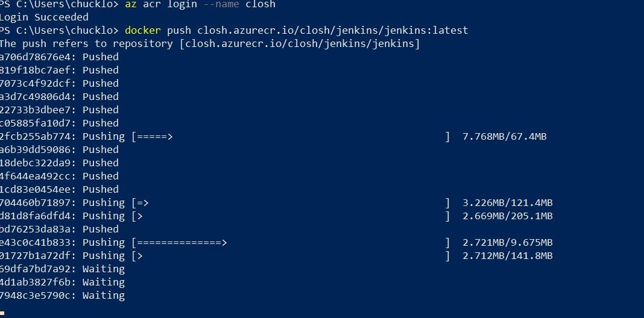This screenshot has width=644, height=318.
Task: Click the 2.712MB/141.8MB size text
Action: pyautogui.click(x=507, y=255)
